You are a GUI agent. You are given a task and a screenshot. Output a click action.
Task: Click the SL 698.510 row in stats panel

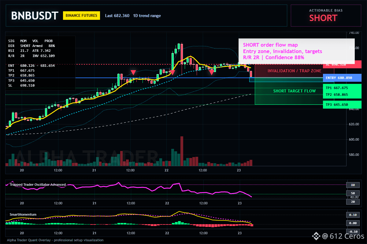tap(21, 85)
